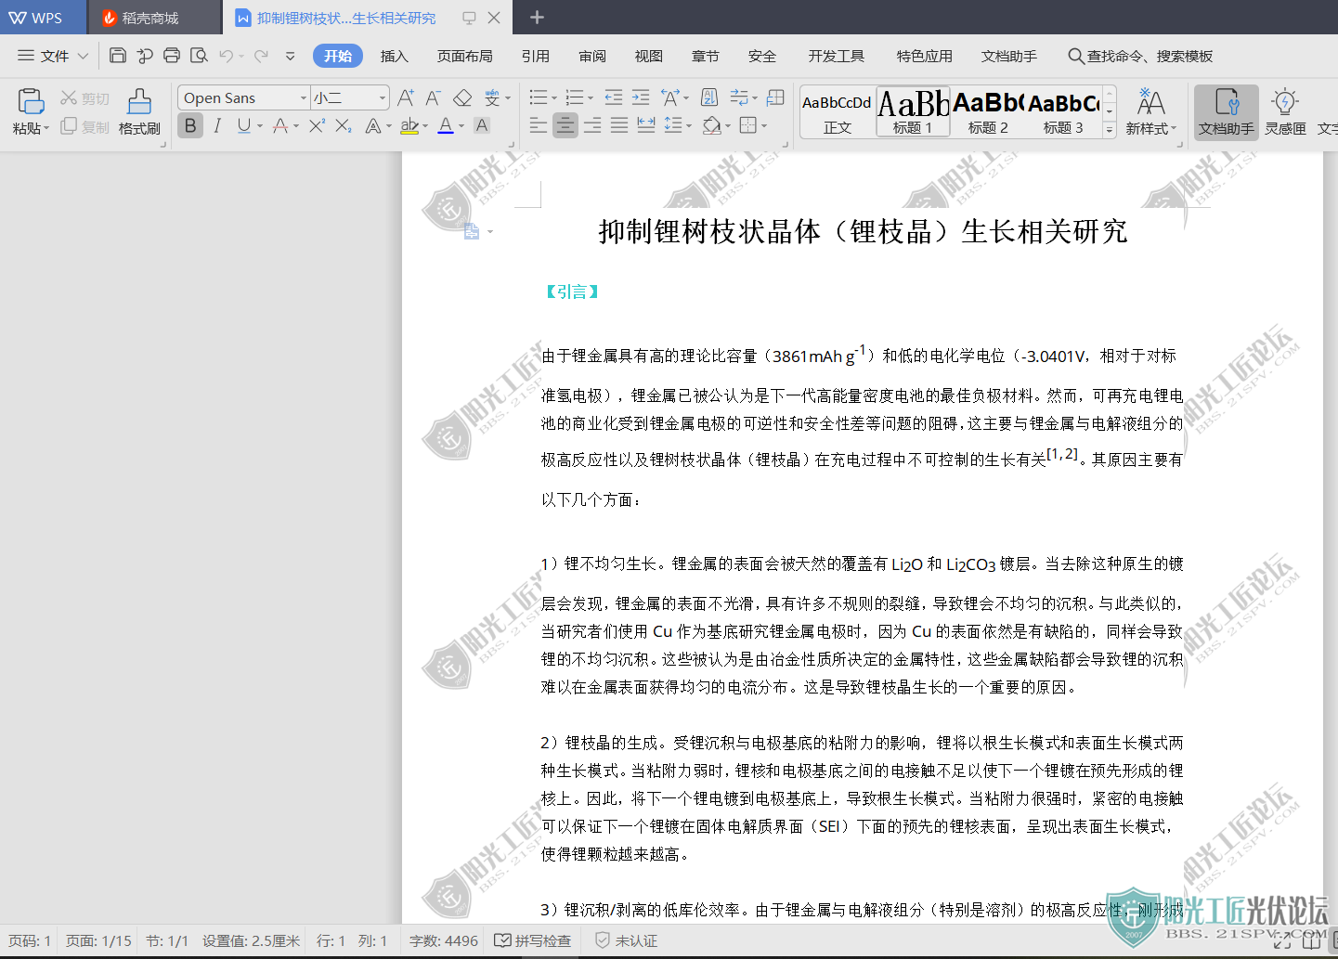Screen dimensions: 1338x959
Task: Click the Export to PDF icon
Action: click(x=145, y=56)
